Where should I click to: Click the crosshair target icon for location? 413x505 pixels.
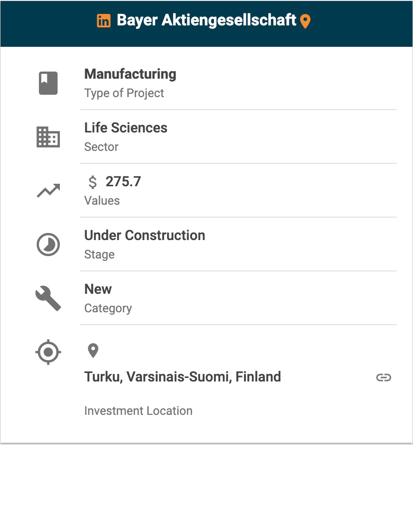[x=48, y=353]
